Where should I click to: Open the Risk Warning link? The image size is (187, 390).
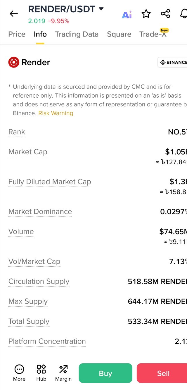click(56, 113)
